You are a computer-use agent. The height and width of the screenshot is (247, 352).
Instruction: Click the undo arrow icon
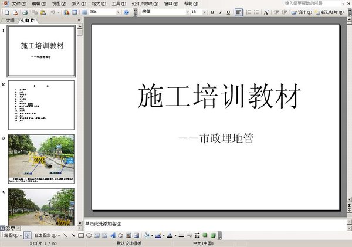click(52, 12)
